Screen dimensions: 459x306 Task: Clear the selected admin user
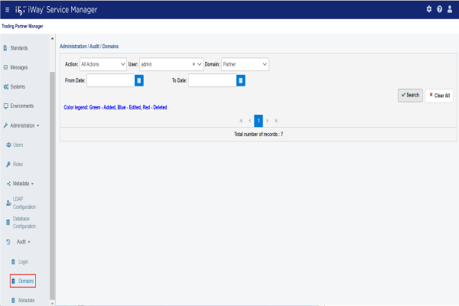coord(194,64)
